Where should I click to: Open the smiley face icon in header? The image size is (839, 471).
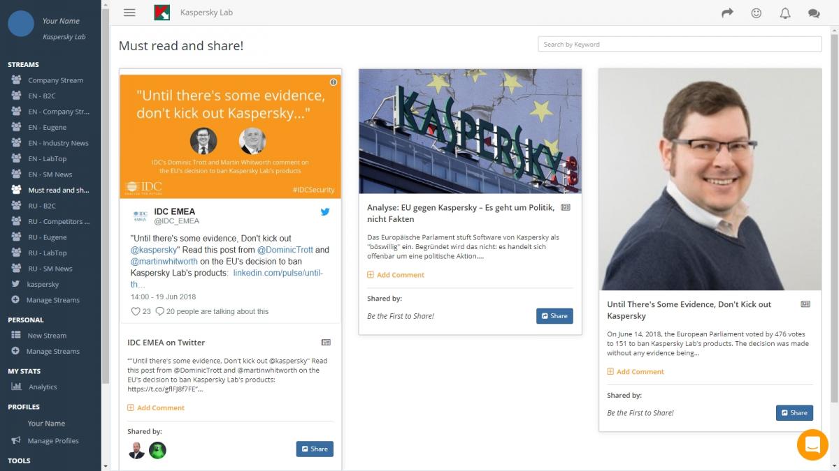click(x=756, y=13)
